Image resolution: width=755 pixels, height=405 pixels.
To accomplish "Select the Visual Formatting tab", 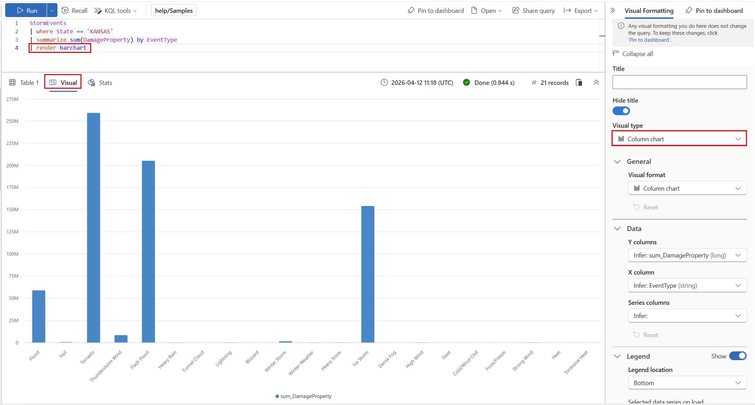I will 649,10.
